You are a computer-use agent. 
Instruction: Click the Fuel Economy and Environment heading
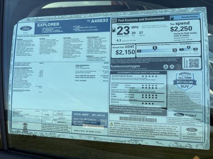point(141,19)
